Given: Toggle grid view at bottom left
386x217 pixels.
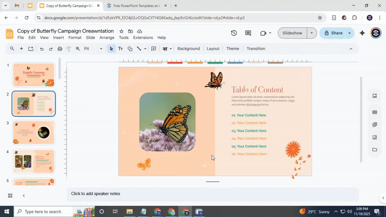Looking at the screenshot, I should [x=10, y=196].
